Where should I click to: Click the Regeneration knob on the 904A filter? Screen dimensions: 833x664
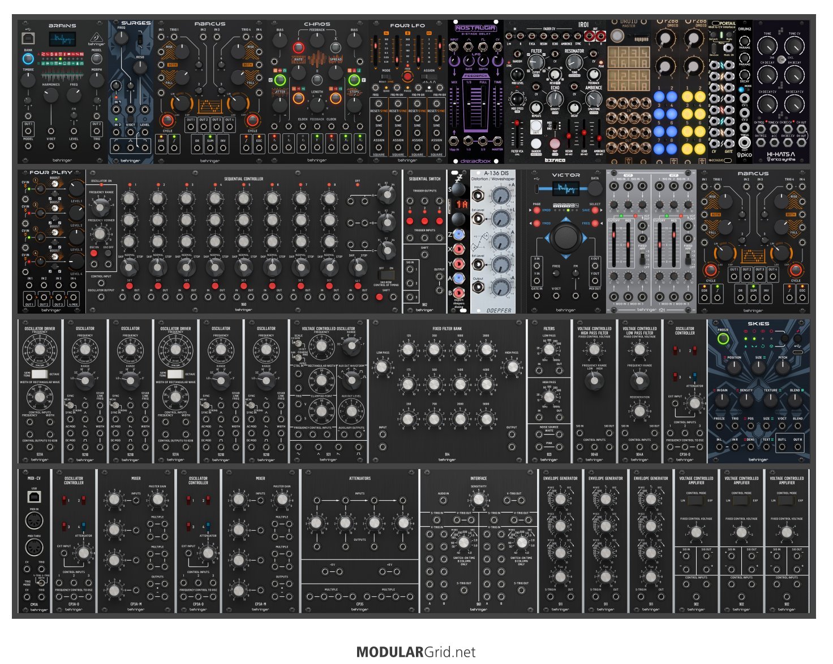pos(639,411)
